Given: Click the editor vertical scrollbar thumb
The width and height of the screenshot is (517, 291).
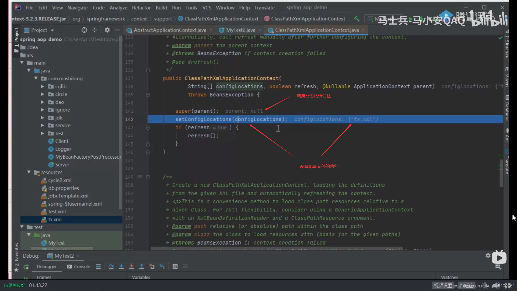Looking at the screenshot, I should pos(501,173).
